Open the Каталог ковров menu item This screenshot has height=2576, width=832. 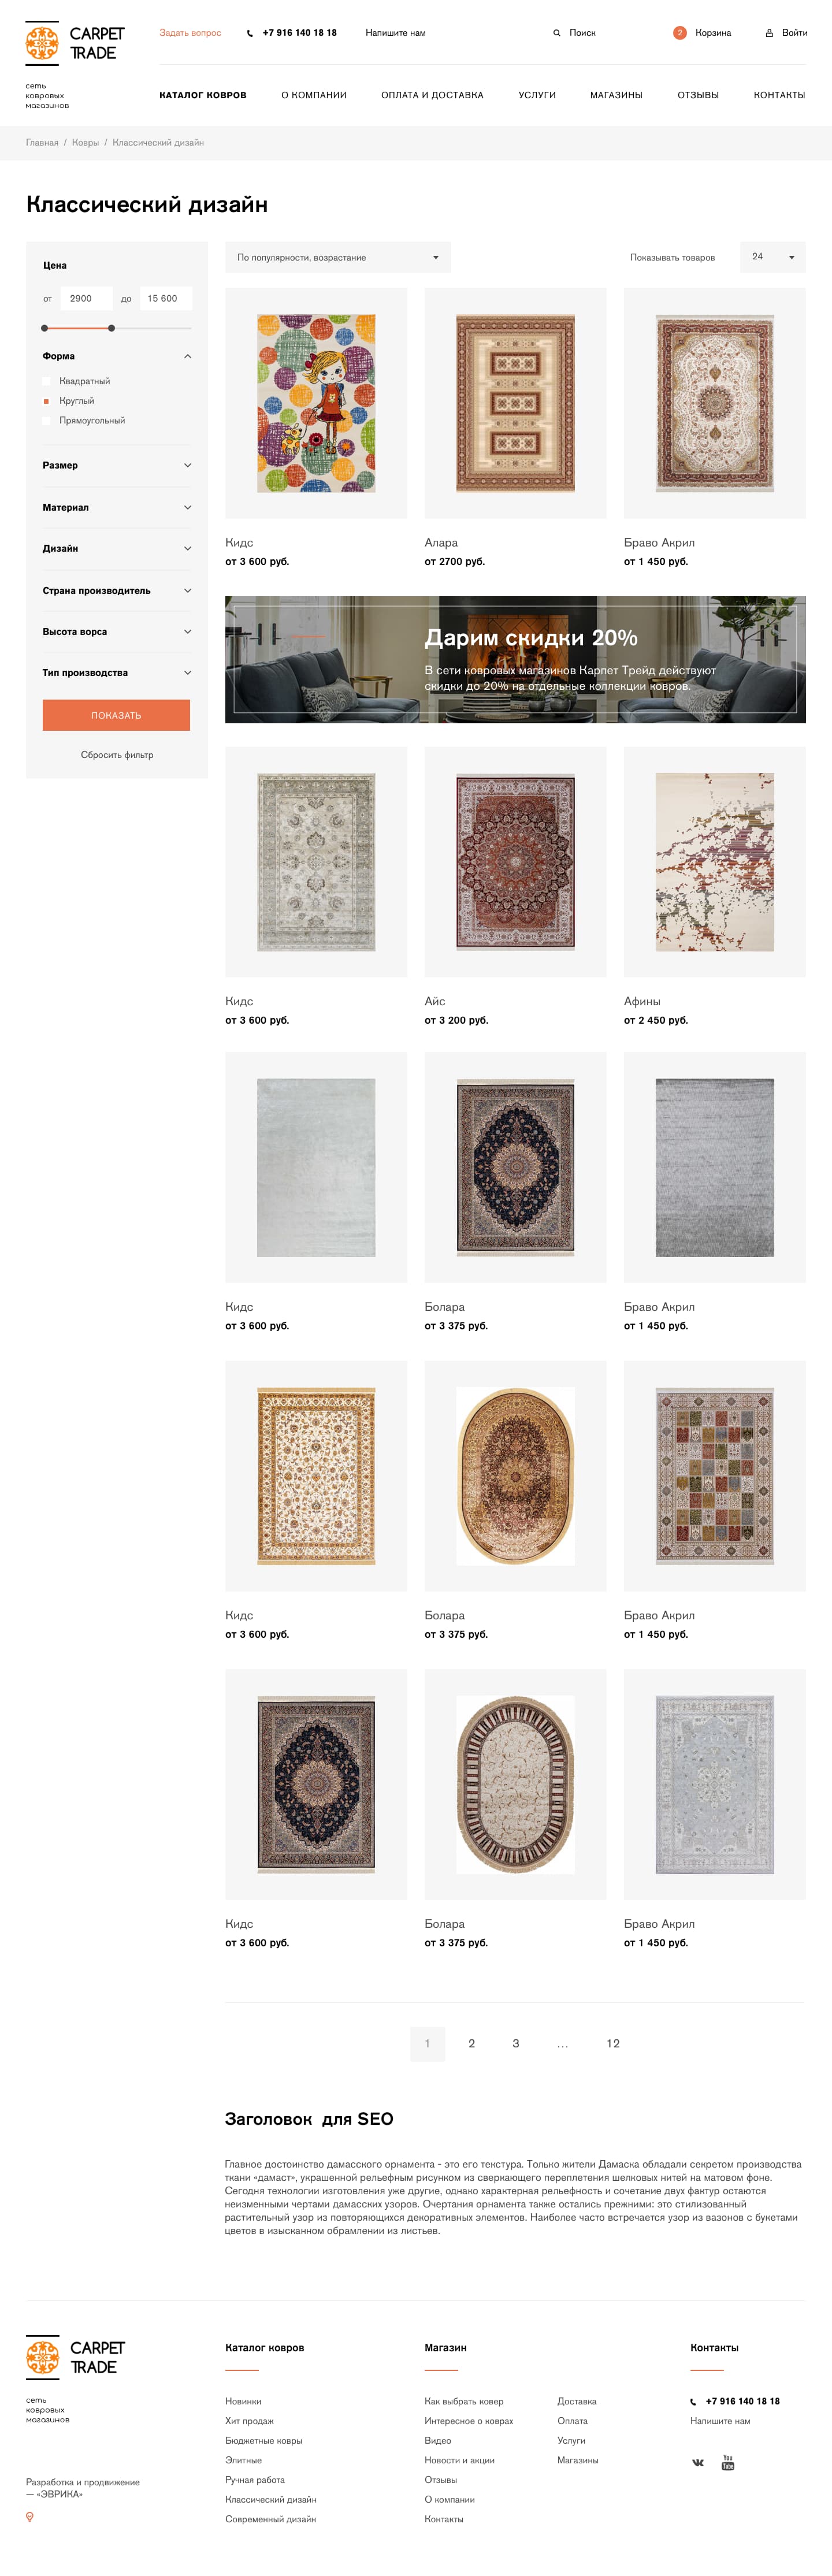click(x=203, y=95)
